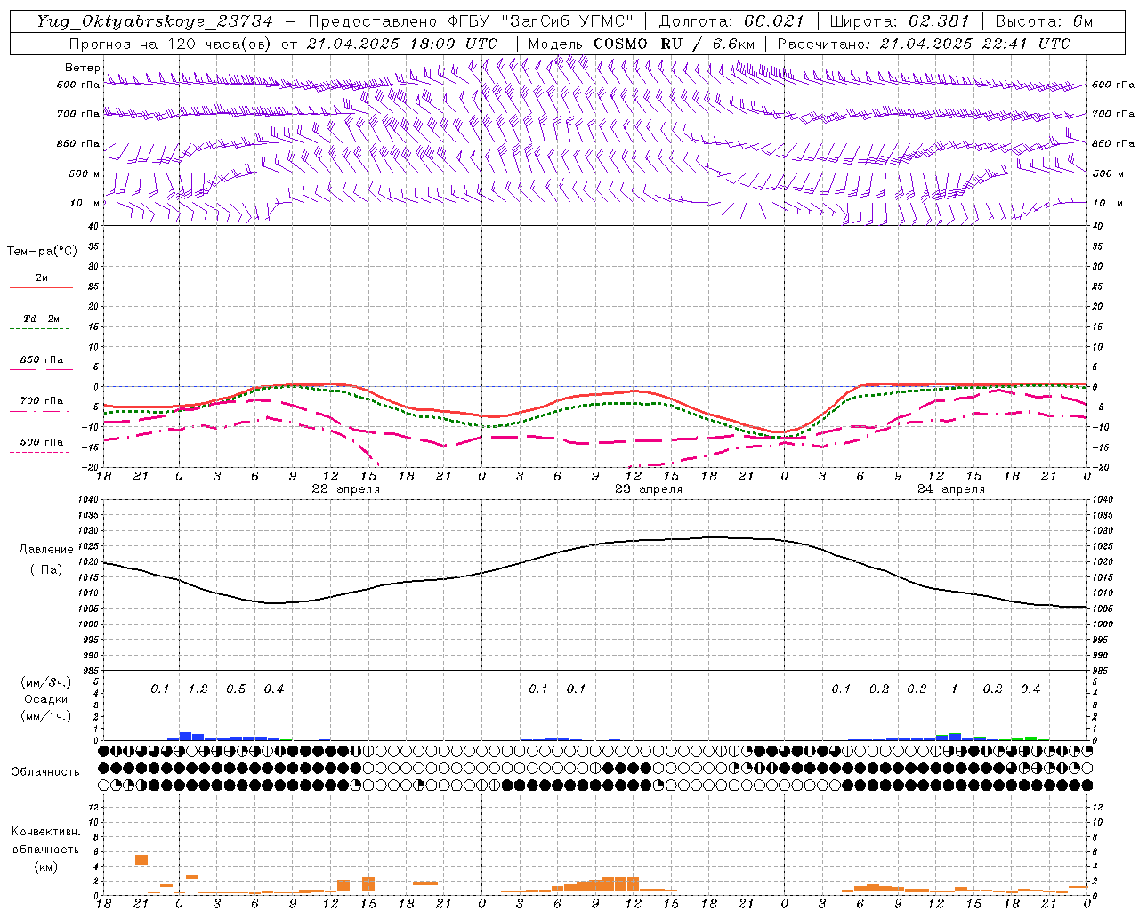The width and height of the screenshot is (1139, 911).
Task: Click the Облачность cloud cover label
Action: coord(45,771)
